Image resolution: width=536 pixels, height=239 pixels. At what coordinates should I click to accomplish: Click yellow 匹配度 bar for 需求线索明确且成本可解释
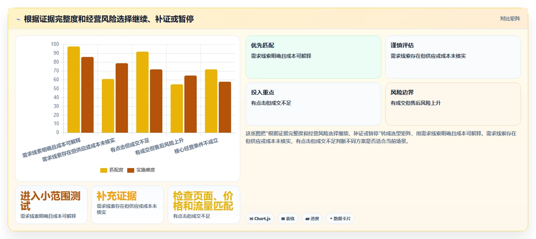[74, 89]
